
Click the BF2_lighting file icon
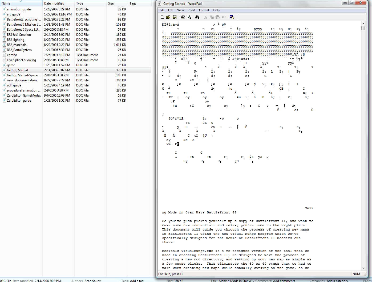[4, 39]
